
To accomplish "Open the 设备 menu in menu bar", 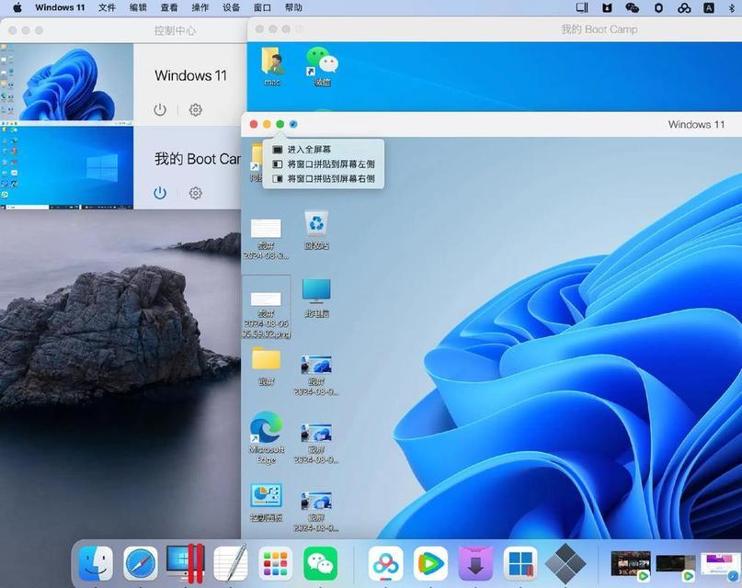I will click(231, 7).
